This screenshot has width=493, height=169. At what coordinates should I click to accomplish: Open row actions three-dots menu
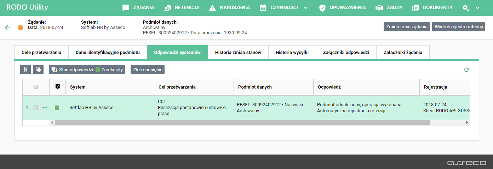pyautogui.click(x=45, y=107)
